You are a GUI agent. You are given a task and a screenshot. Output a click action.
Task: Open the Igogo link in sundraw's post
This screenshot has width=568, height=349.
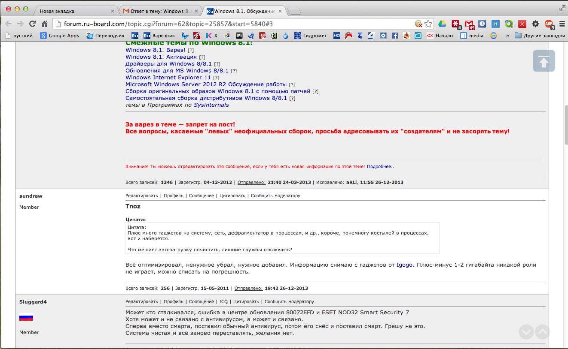tap(404, 265)
